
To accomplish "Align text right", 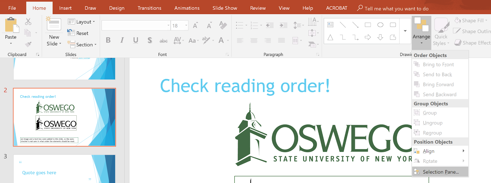I will (x=268, y=40).
